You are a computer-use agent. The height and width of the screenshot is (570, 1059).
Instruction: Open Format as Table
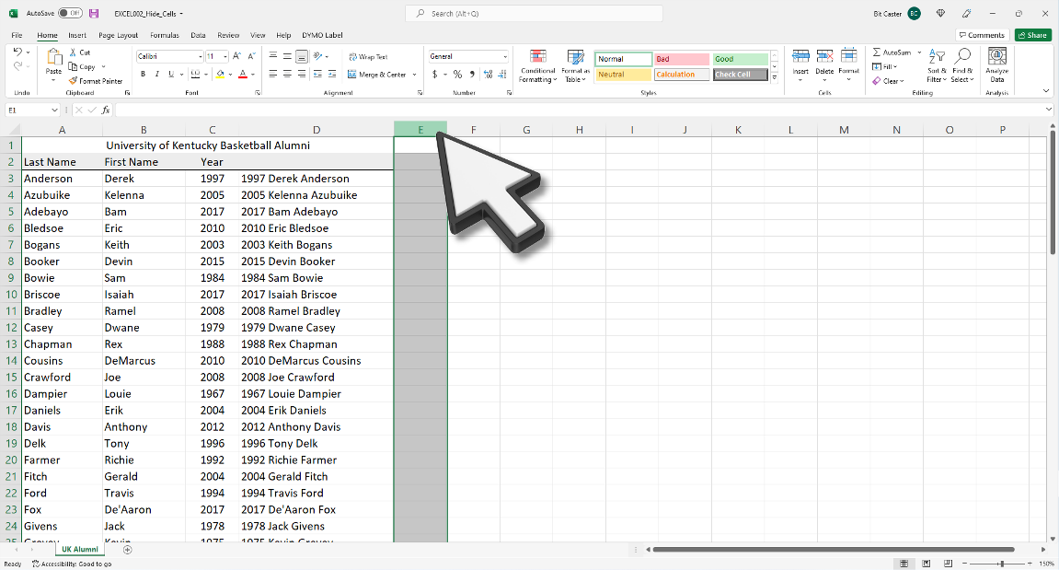tap(575, 66)
